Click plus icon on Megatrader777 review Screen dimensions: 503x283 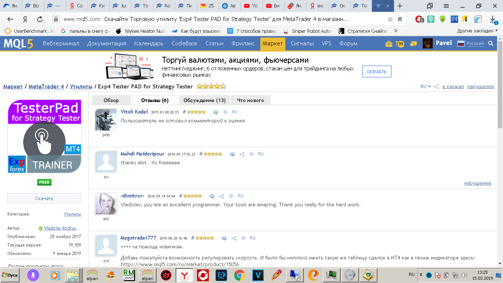point(243,238)
